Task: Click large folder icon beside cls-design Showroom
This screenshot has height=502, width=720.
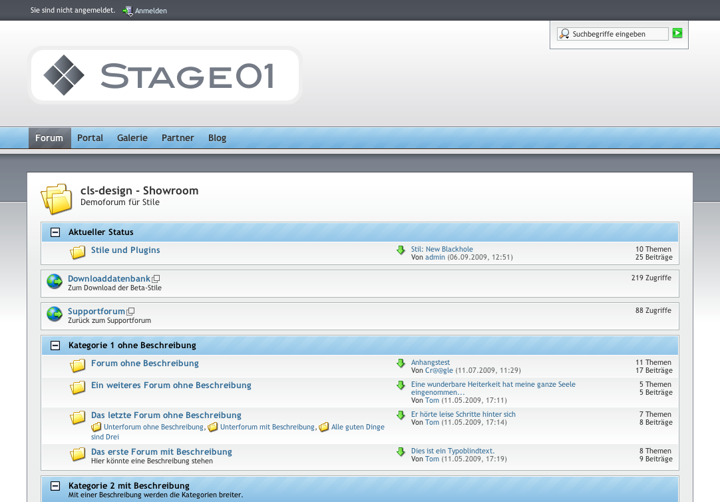Action: tap(57, 198)
